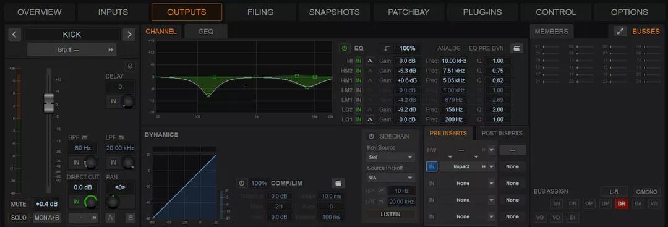Click the MUTE button
Viewport: 668px width, 227px height.
click(19, 204)
